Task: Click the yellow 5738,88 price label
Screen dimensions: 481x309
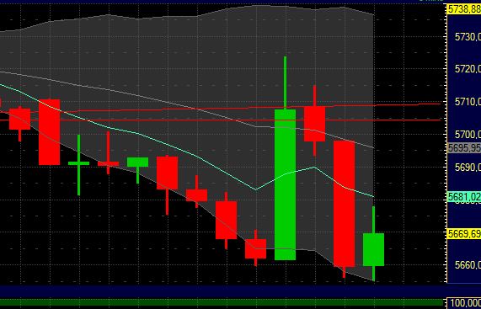Action: click(x=464, y=9)
